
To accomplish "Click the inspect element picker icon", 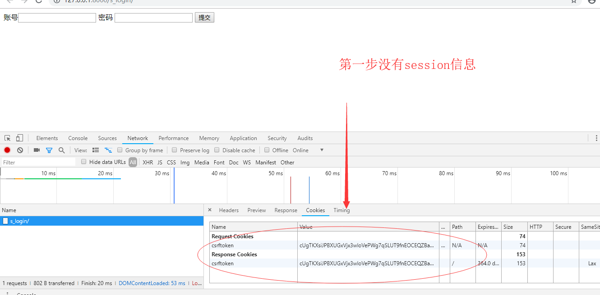I will coord(8,138).
